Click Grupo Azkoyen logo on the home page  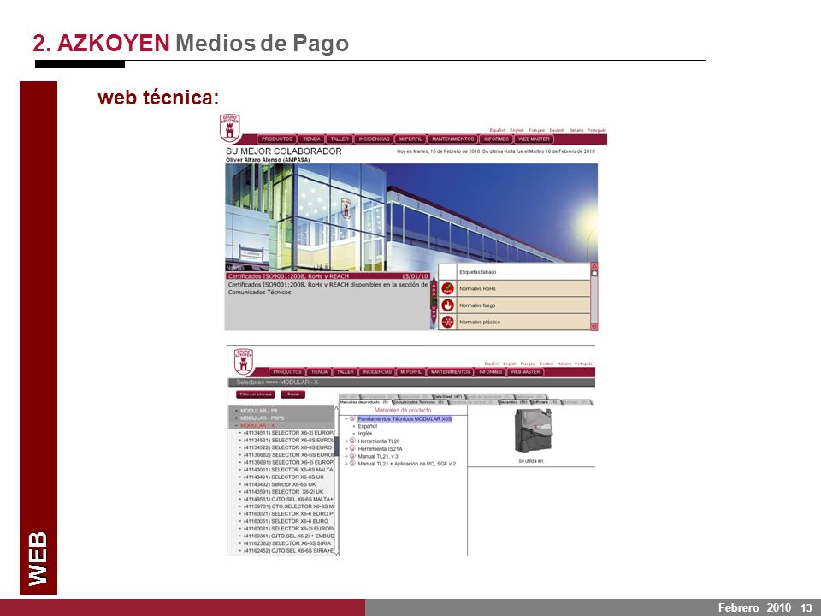coord(229,127)
